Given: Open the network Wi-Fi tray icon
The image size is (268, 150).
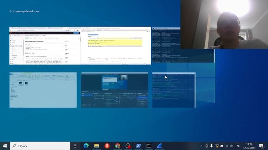Looking at the screenshot, I should click(x=227, y=146).
